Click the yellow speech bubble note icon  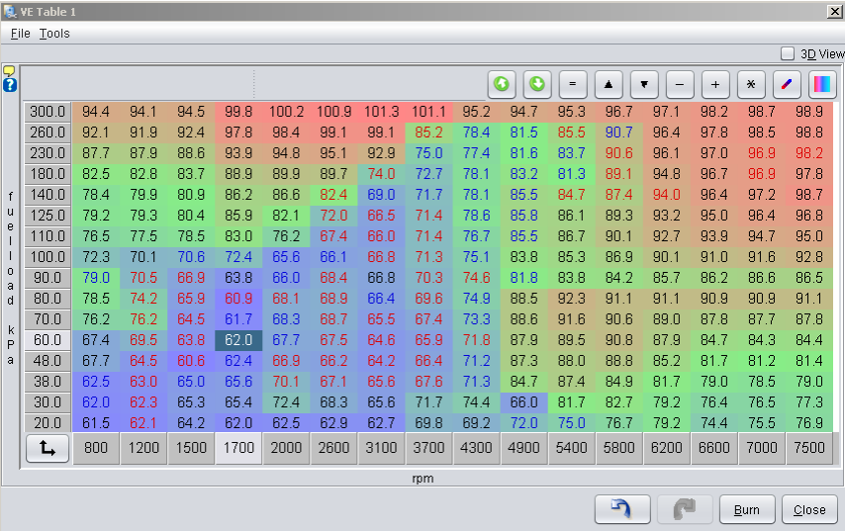pos(9,71)
